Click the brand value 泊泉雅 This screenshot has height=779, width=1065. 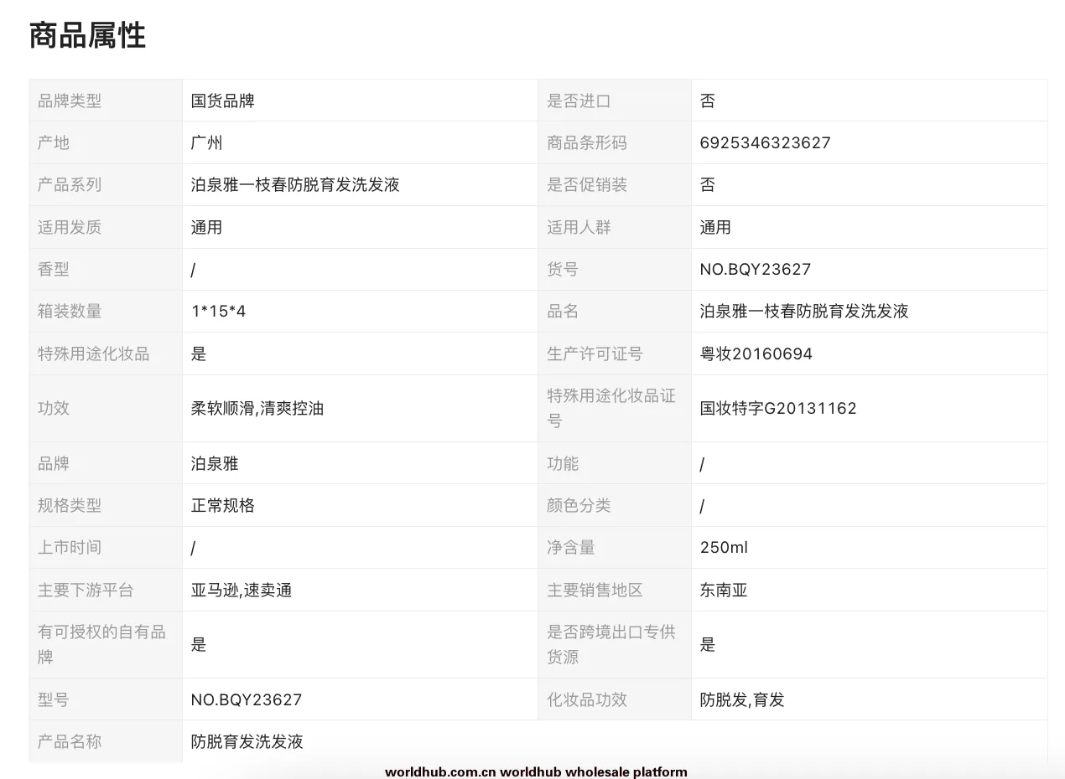(215, 463)
